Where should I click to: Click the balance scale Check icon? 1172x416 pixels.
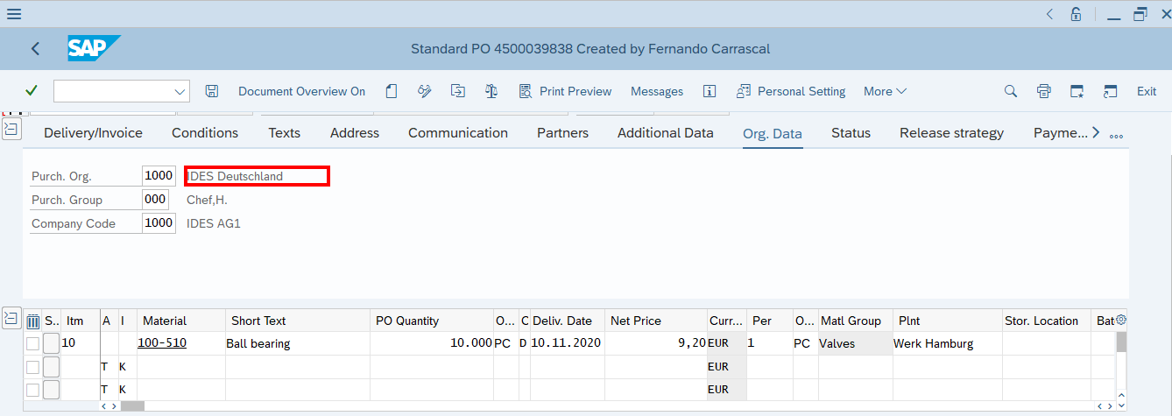491,91
